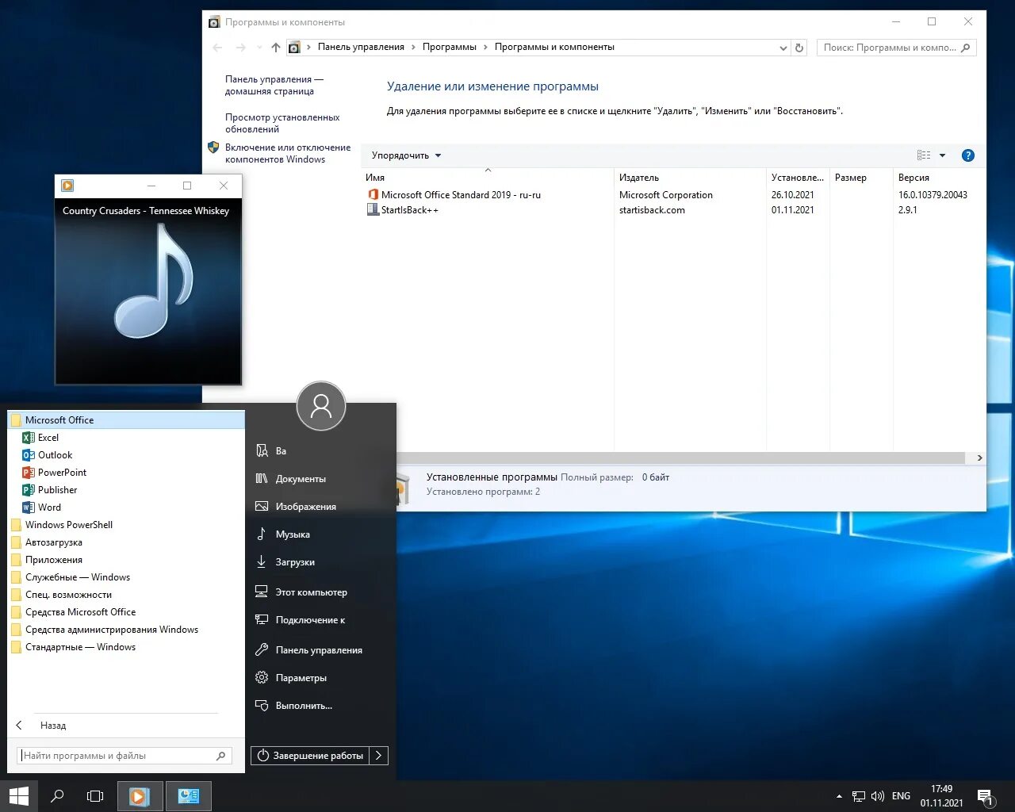This screenshot has height=812, width=1015.
Task: Expand view options dropdown arrow
Action: pyautogui.click(x=943, y=155)
